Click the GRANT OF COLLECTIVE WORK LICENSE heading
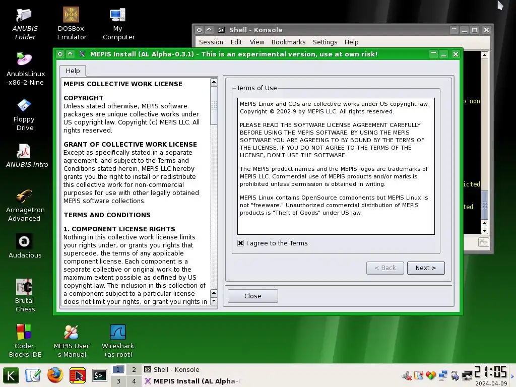 131,145
